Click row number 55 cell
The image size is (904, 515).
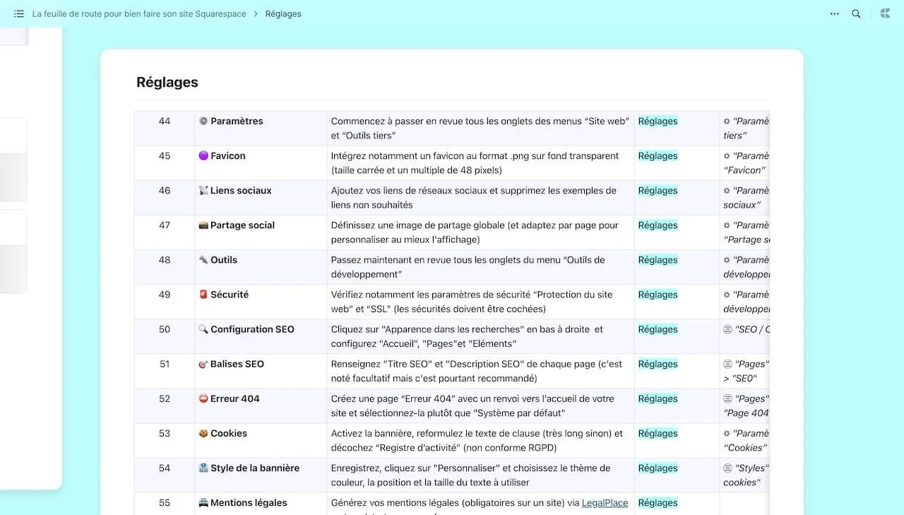tap(165, 504)
